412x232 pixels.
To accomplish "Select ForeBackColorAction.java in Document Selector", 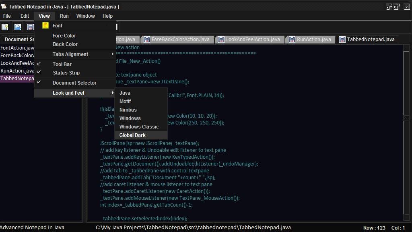I will point(16,55).
